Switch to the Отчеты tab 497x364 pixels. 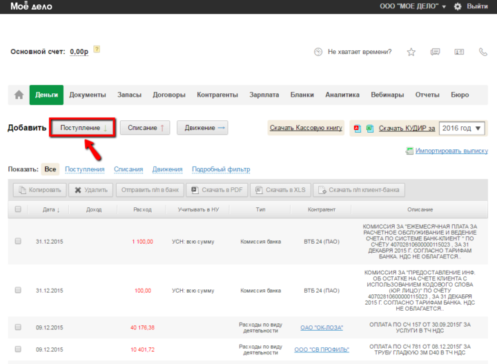pyautogui.click(x=427, y=95)
